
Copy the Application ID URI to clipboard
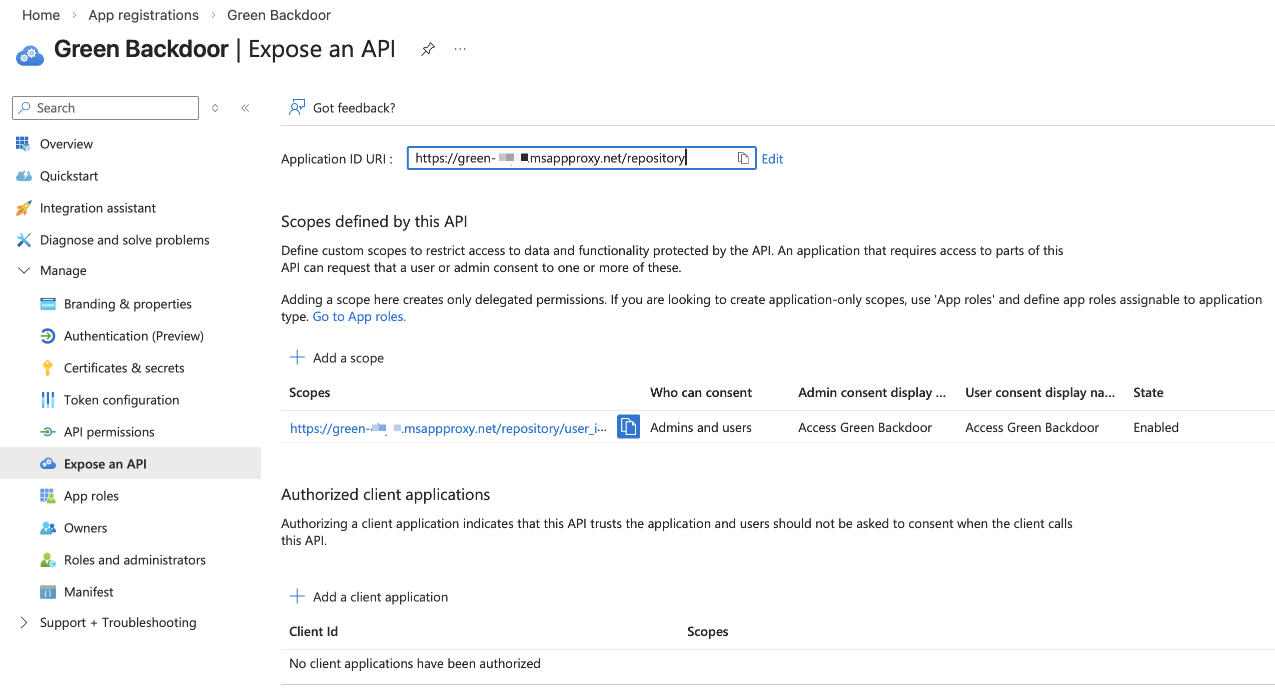pyautogui.click(x=743, y=158)
